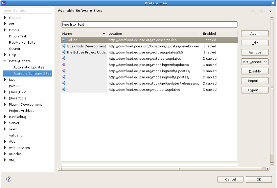Viewport: 277px width, 188px height.
Task: Click the back navigation arrow icon
Action: (x=252, y=11)
